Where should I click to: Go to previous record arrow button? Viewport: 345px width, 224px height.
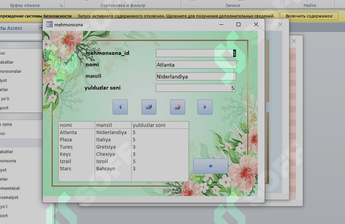point(120,107)
